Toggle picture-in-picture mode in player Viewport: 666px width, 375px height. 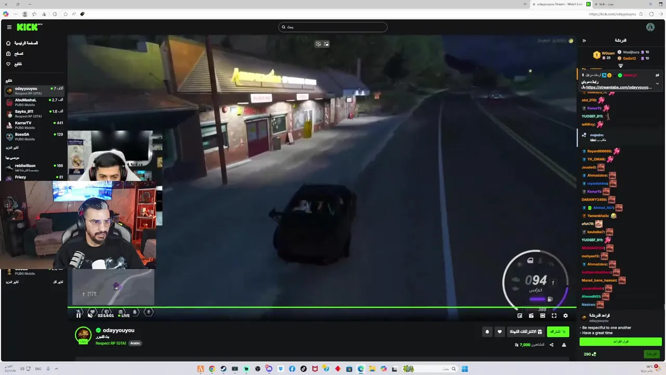[520, 316]
